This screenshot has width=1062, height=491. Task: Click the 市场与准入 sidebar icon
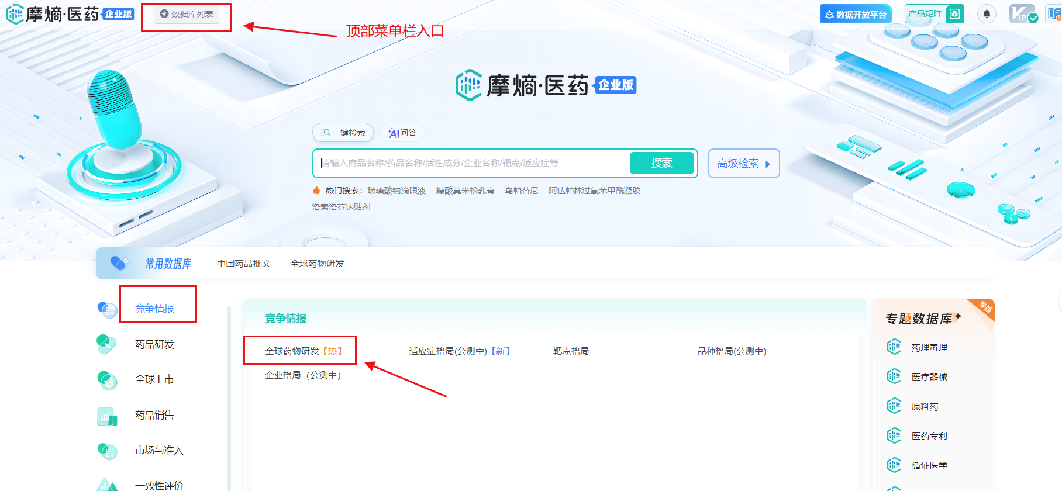pos(108,451)
